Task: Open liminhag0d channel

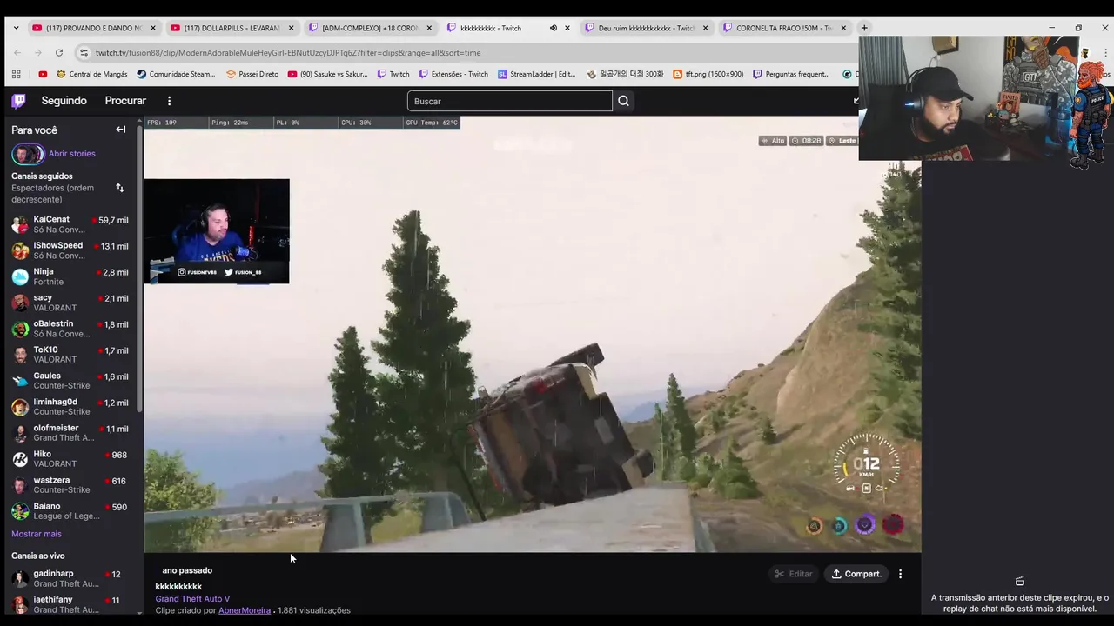Action: [70, 407]
